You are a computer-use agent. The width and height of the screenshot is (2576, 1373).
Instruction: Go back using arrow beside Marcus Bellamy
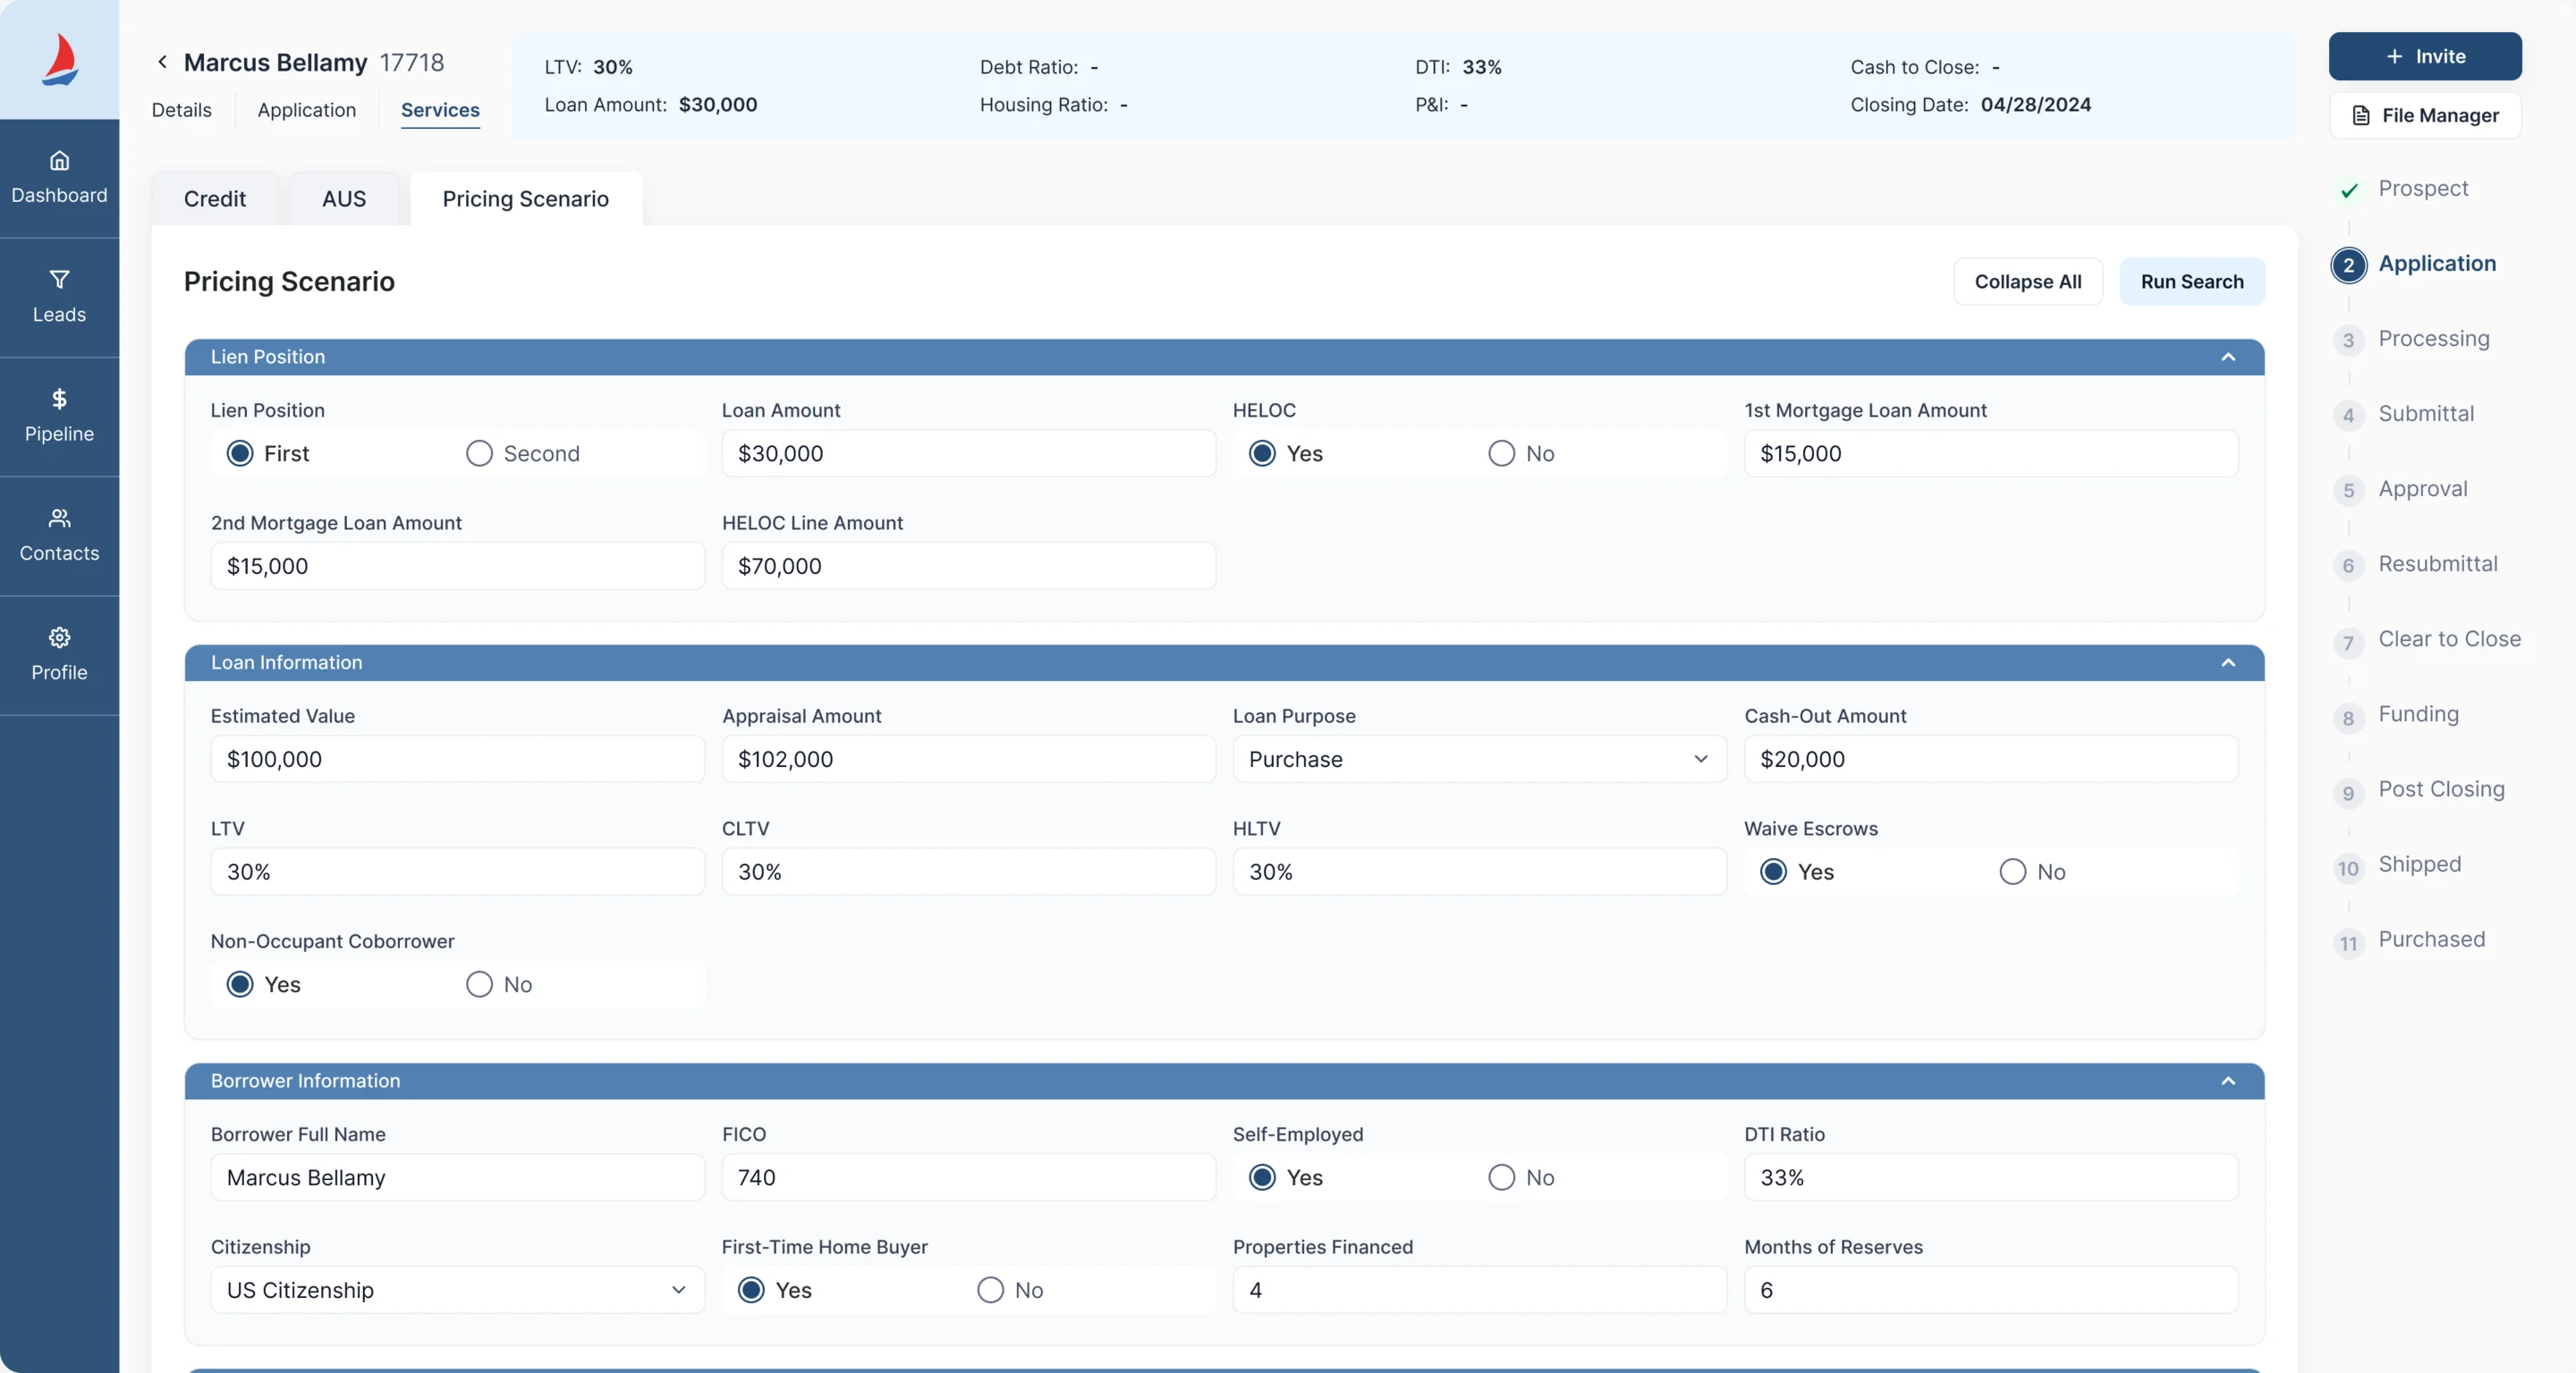pos(162,62)
